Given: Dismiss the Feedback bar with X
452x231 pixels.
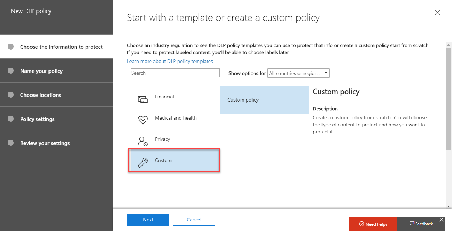Looking at the screenshot, I should pos(441,220).
